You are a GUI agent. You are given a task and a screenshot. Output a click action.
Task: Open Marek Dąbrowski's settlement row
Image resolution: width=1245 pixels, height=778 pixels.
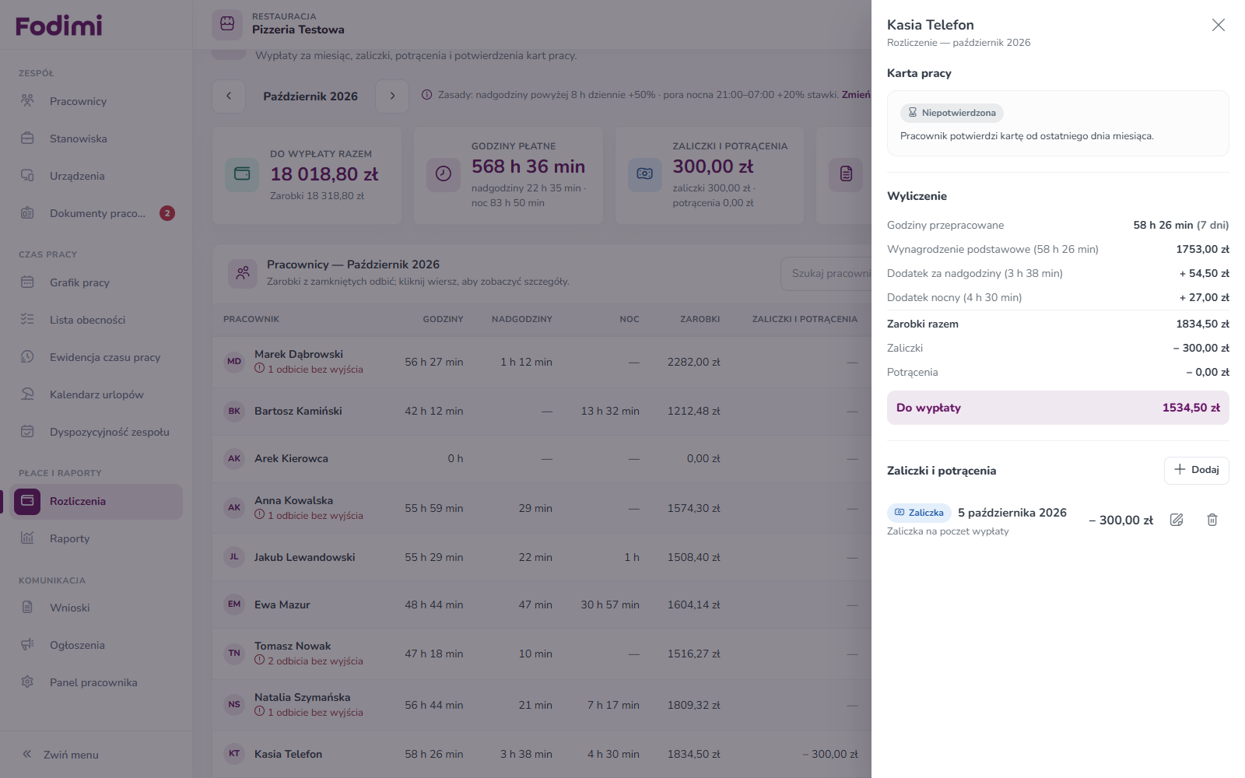pos(542,362)
